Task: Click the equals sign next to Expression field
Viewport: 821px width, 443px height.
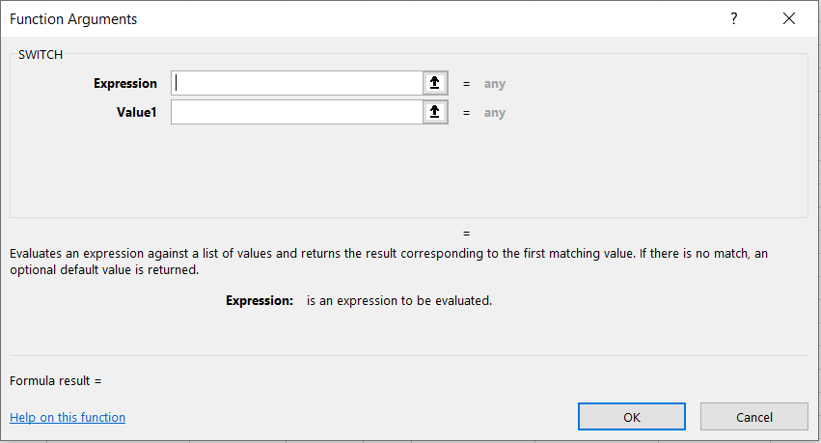Action: pyautogui.click(x=466, y=84)
